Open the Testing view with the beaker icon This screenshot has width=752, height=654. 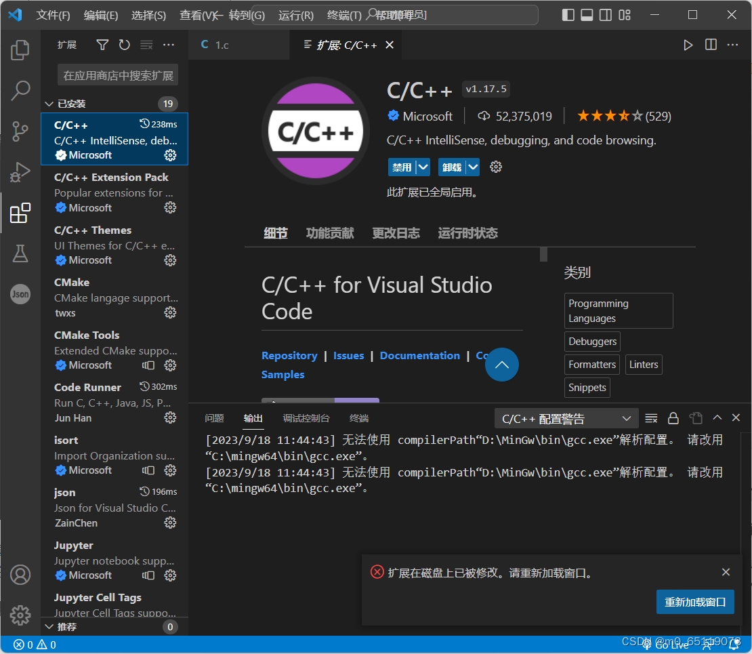click(x=20, y=253)
